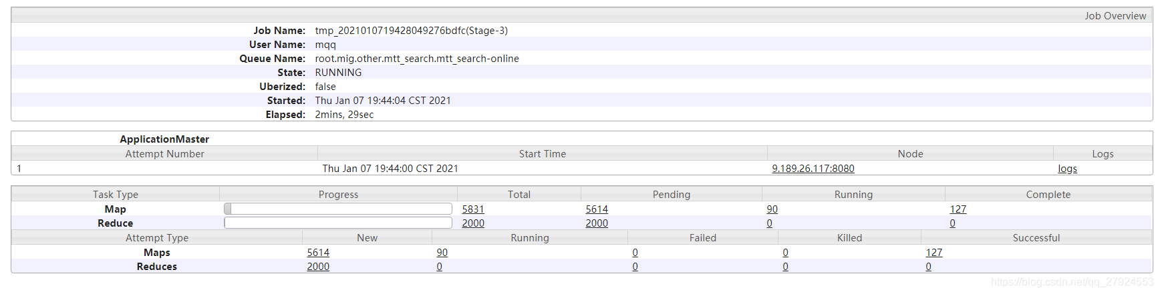
Task: Click the Killed column header
Action: [x=850, y=238]
